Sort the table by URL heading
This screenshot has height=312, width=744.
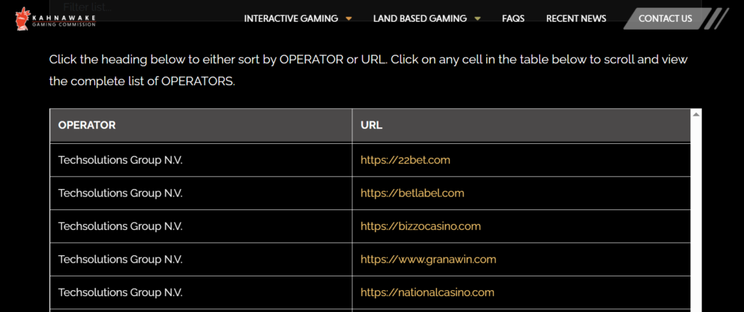click(x=371, y=125)
